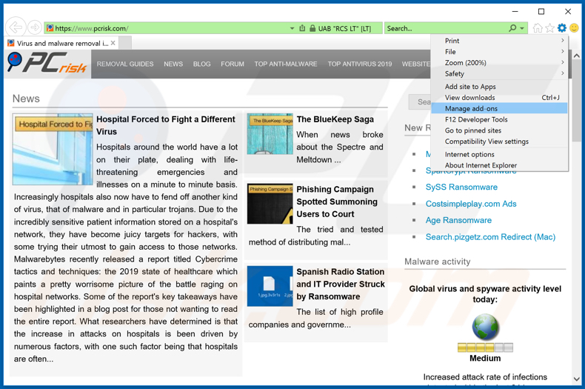Click the Spanish Radio Station thumbnail
The width and height of the screenshot is (585, 389).
270,286
